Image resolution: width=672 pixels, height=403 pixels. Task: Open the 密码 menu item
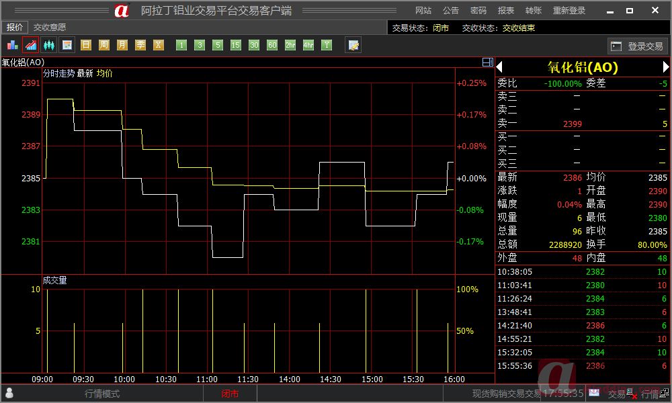[478, 11]
